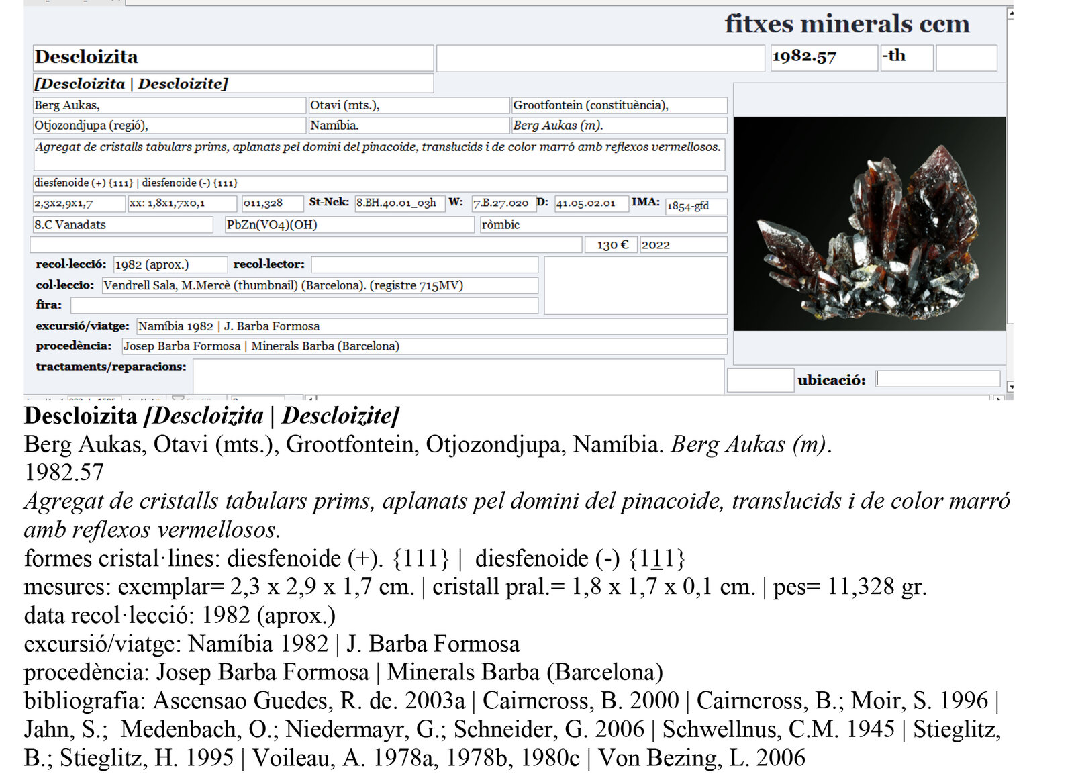Click the crystal size field 'xx: 1,8x1,7x0,1'
This screenshot has height=778, width=1074.
tap(183, 203)
